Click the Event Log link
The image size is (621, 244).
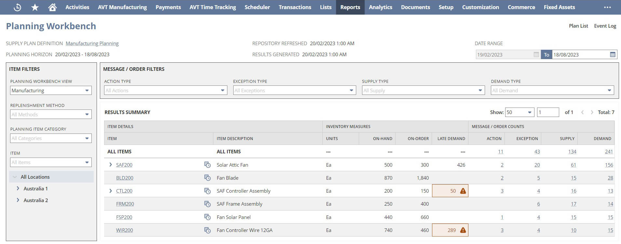[605, 26]
